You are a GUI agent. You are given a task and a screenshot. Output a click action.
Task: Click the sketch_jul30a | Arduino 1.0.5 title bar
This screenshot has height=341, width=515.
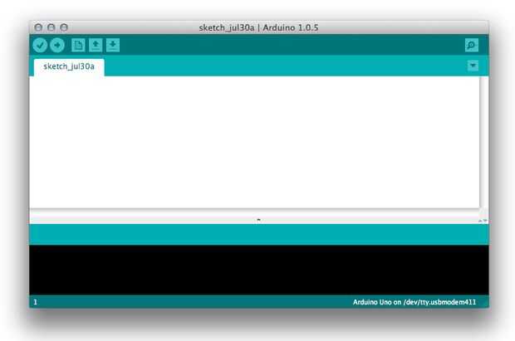(x=258, y=27)
